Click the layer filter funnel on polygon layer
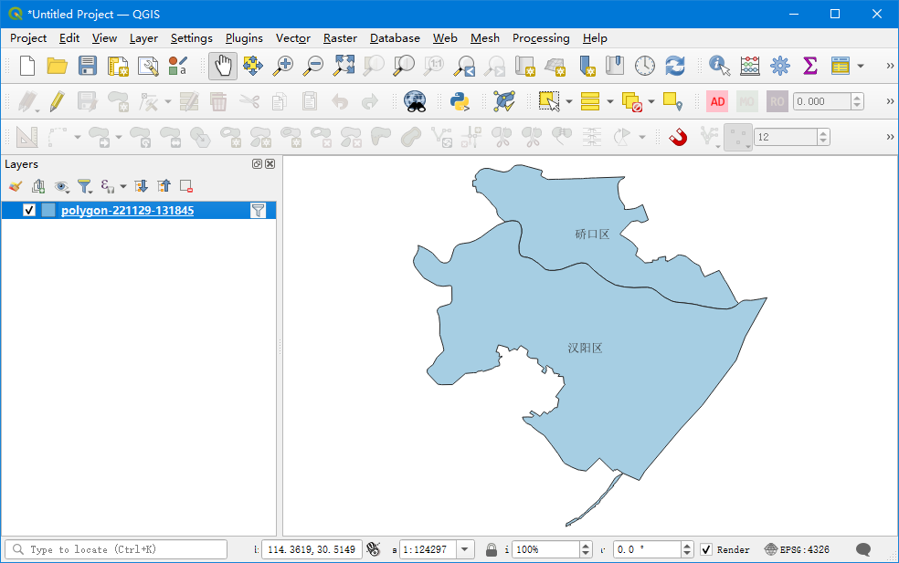The width and height of the screenshot is (899, 563). [258, 210]
